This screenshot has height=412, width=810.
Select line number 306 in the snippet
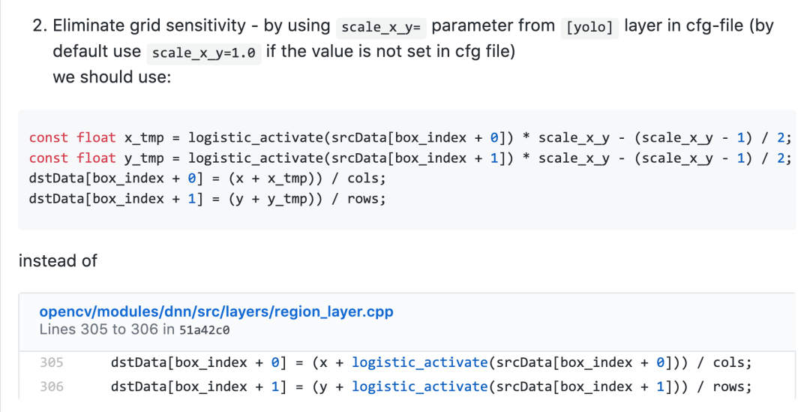pos(52,386)
